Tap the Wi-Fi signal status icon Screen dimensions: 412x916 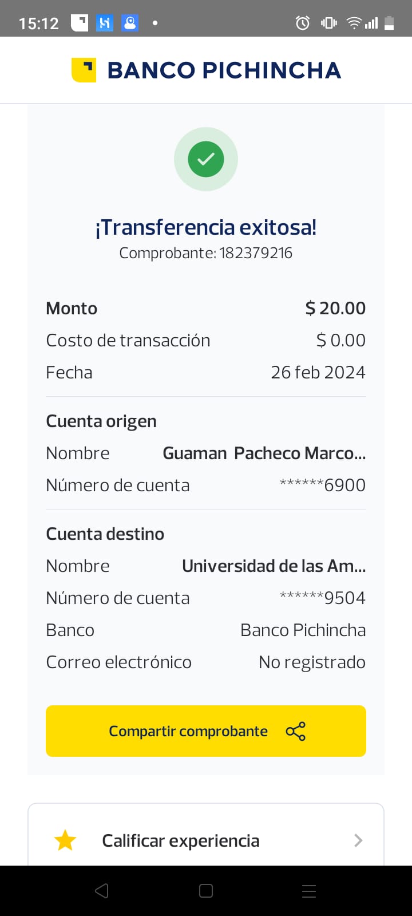click(x=354, y=23)
